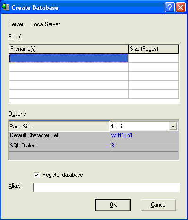188x220 pixels.
Task: Toggle the Register database checkbox
Action: click(x=37, y=175)
